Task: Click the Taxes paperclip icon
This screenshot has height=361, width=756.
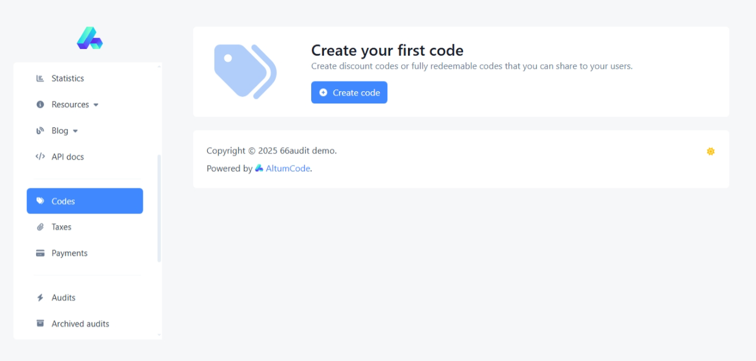Action: (40, 227)
